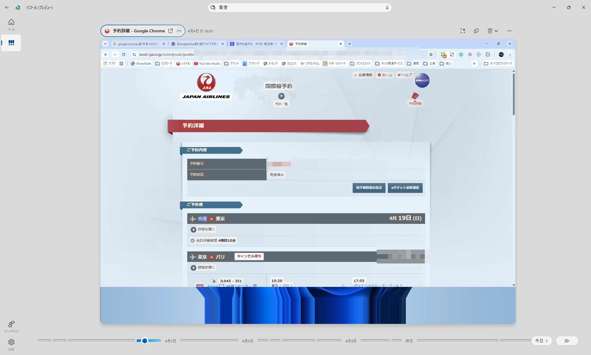Expand 詳細を開く under 東京→パリ flight
The image size is (591, 355).
coord(203,268)
